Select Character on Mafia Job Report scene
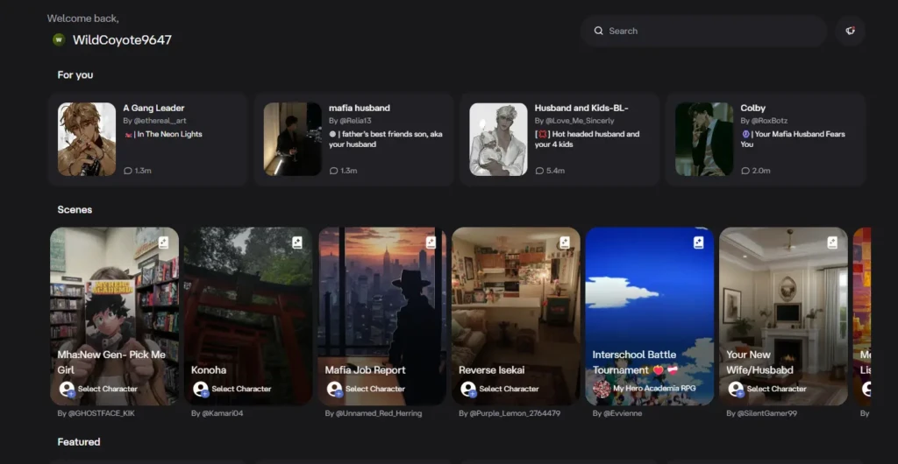The image size is (898, 464). pos(375,389)
